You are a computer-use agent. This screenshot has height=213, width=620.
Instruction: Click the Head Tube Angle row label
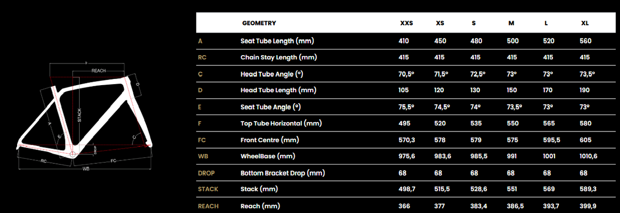tap(271, 74)
